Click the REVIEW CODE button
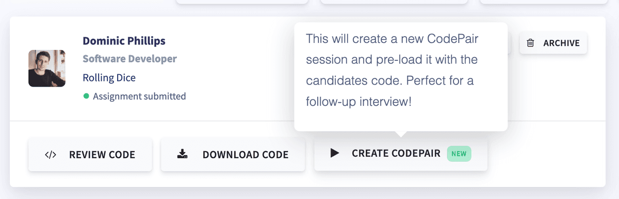619x199 pixels. tap(90, 154)
